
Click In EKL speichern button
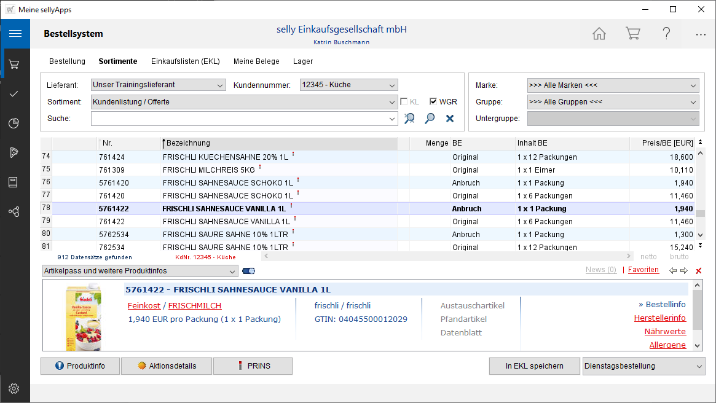[x=534, y=366]
